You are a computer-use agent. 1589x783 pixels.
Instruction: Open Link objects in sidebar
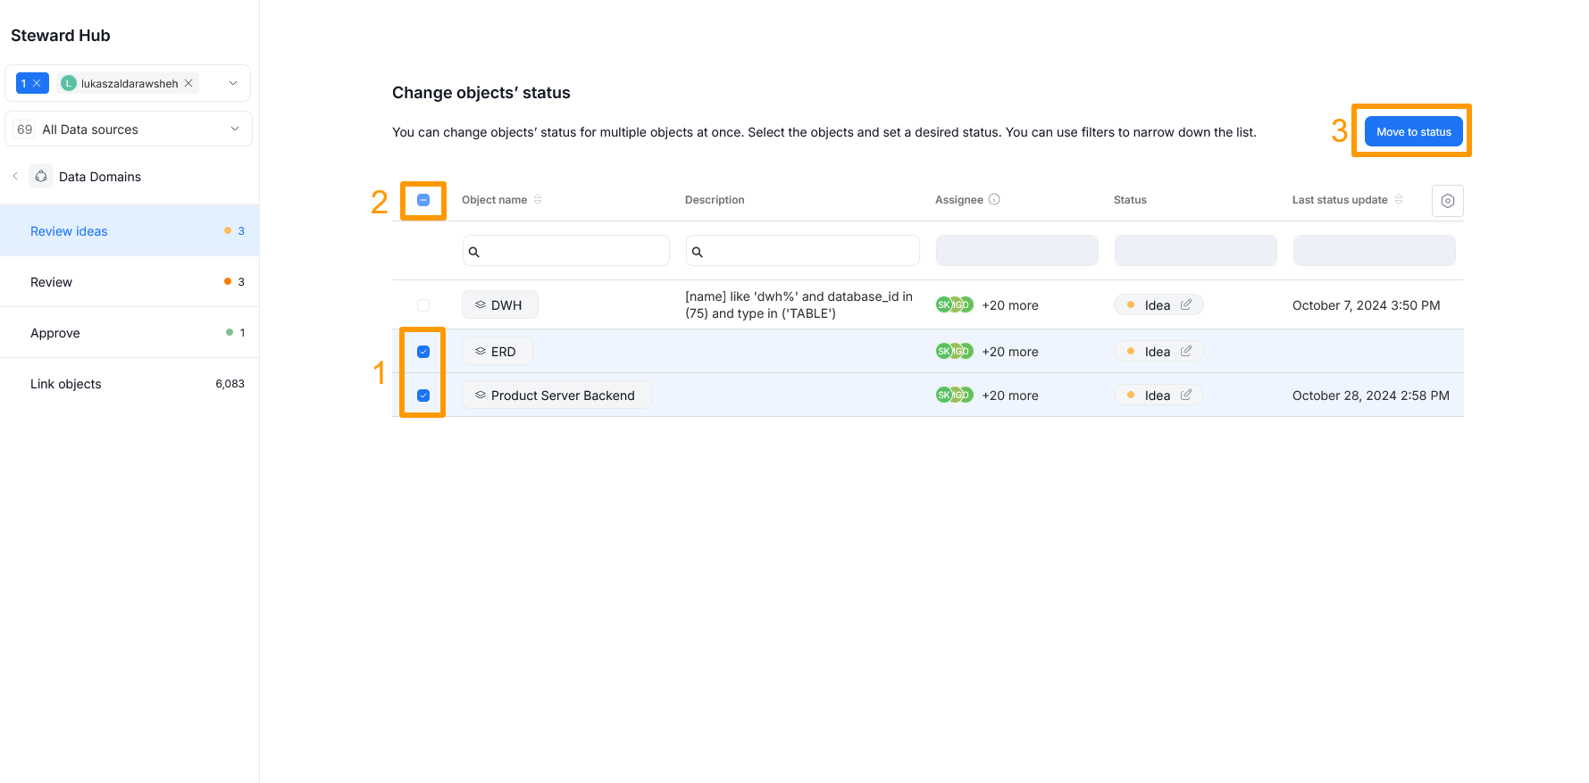point(66,384)
